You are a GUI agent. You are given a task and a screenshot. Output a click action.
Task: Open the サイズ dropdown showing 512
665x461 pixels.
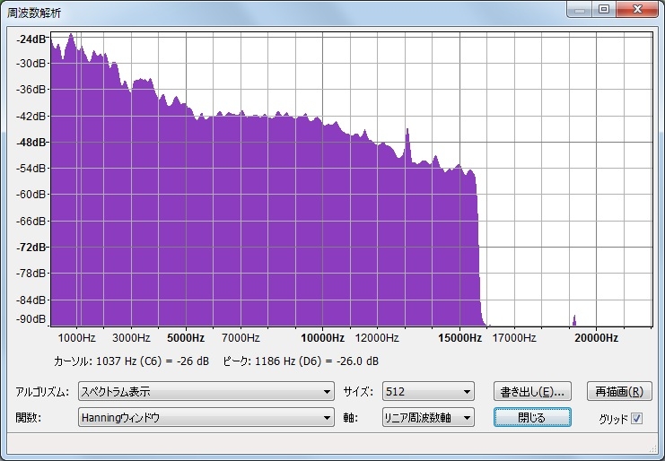point(428,392)
